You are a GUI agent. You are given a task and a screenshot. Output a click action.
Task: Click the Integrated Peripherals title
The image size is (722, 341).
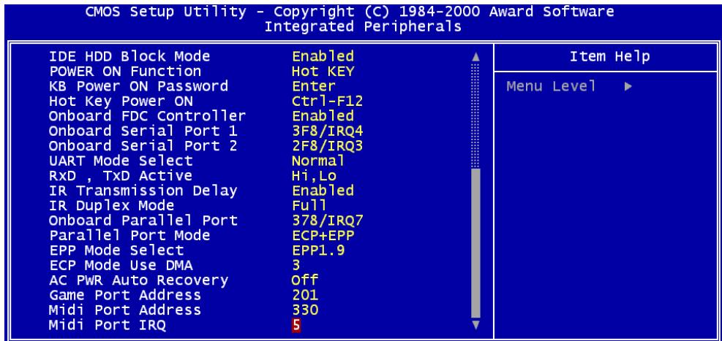click(x=363, y=26)
